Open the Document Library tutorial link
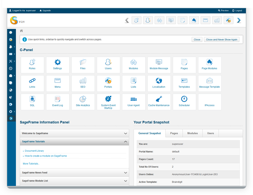The height and width of the screenshot is (195, 253). point(35,151)
